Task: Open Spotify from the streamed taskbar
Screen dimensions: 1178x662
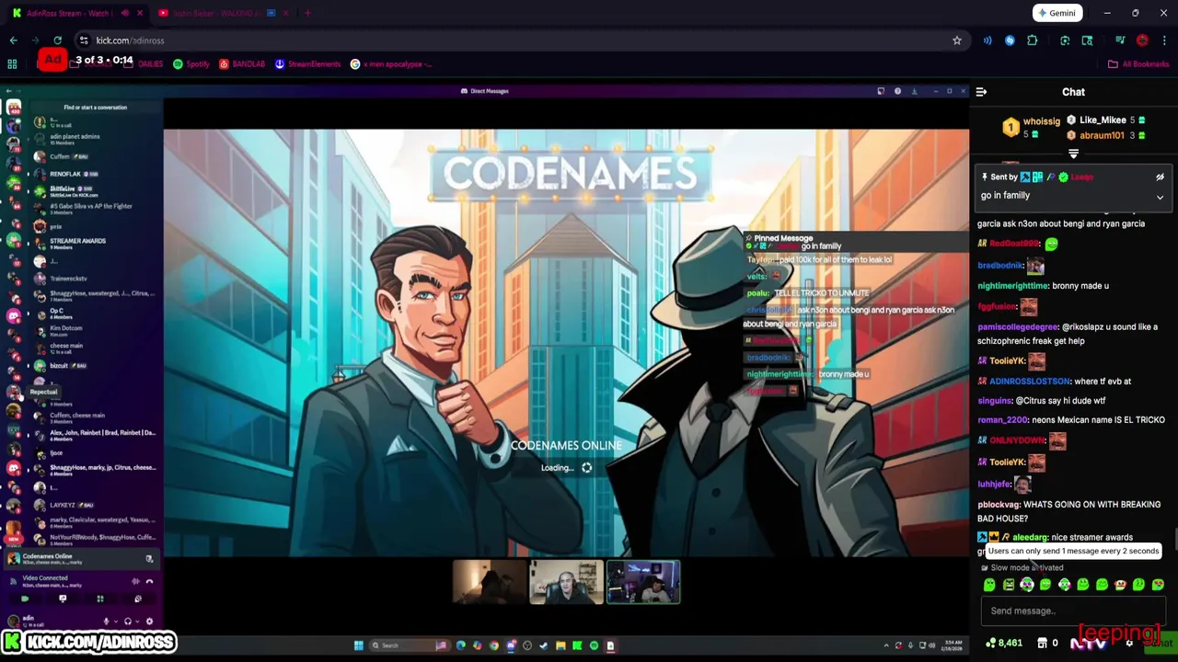Action: coord(594,645)
